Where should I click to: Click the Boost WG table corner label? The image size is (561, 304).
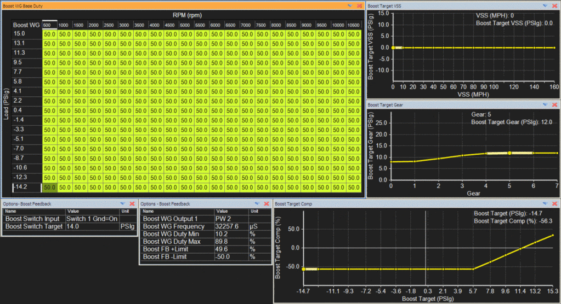point(26,25)
